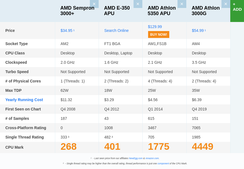Click the BUY NOW! button
The image size is (244, 169).
[x=159, y=35]
